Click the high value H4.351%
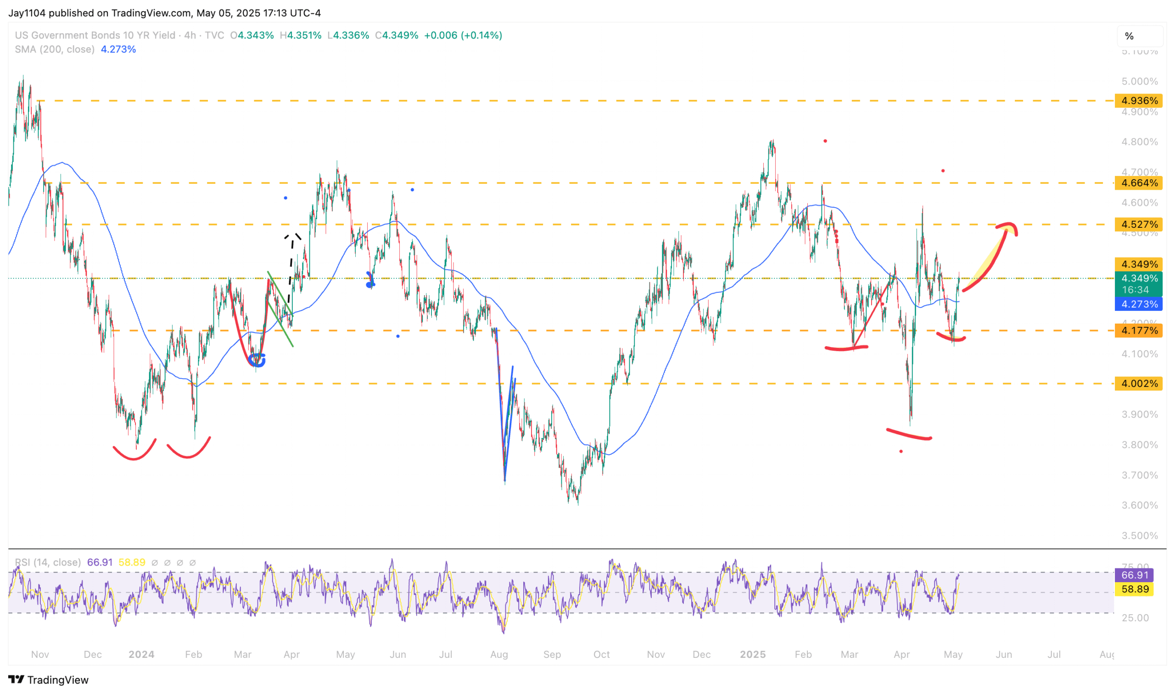 [x=301, y=35]
